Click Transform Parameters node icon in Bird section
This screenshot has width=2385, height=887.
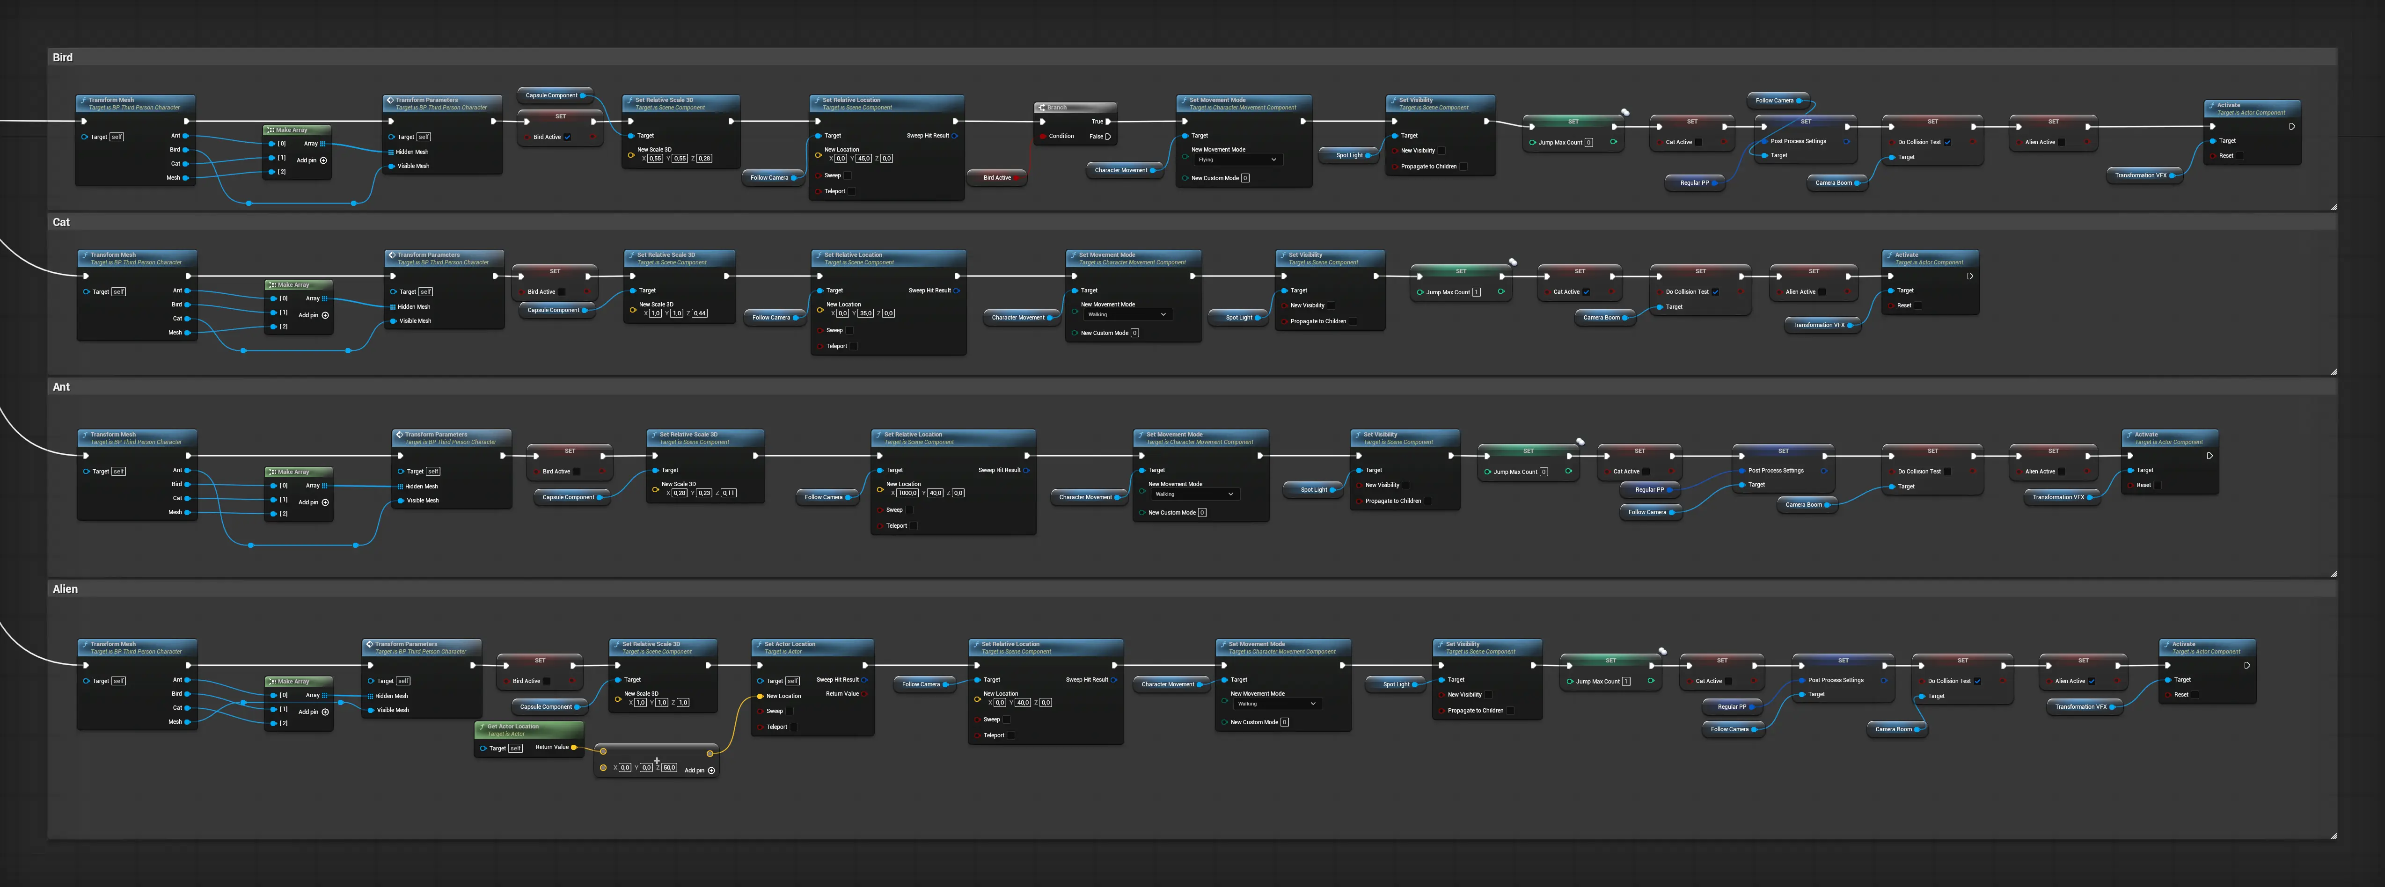coord(391,100)
